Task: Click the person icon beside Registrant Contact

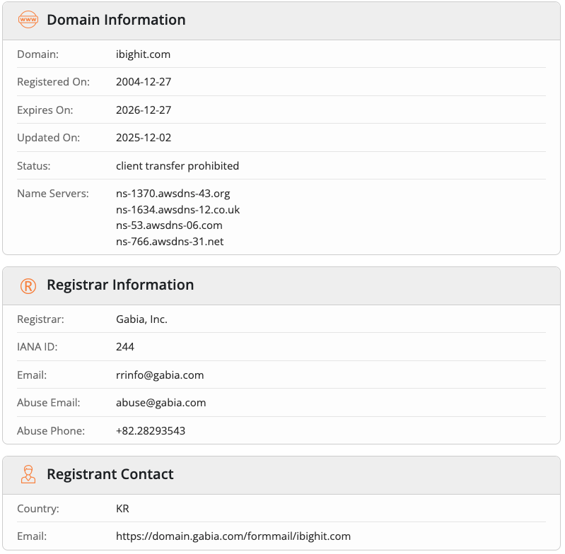Action: (28, 474)
